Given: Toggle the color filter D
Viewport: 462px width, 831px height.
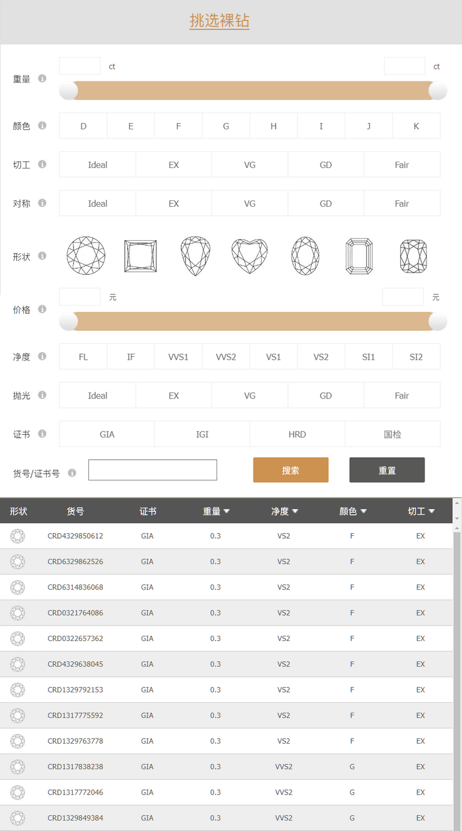Looking at the screenshot, I should click(83, 125).
